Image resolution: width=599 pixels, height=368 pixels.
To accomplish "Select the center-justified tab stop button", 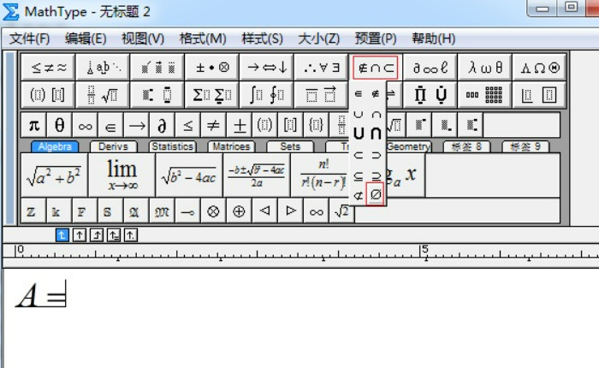I will 80,234.
